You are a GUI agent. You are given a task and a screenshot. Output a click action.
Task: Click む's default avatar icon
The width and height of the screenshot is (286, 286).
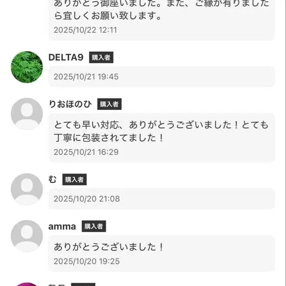(x=26, y=189)
